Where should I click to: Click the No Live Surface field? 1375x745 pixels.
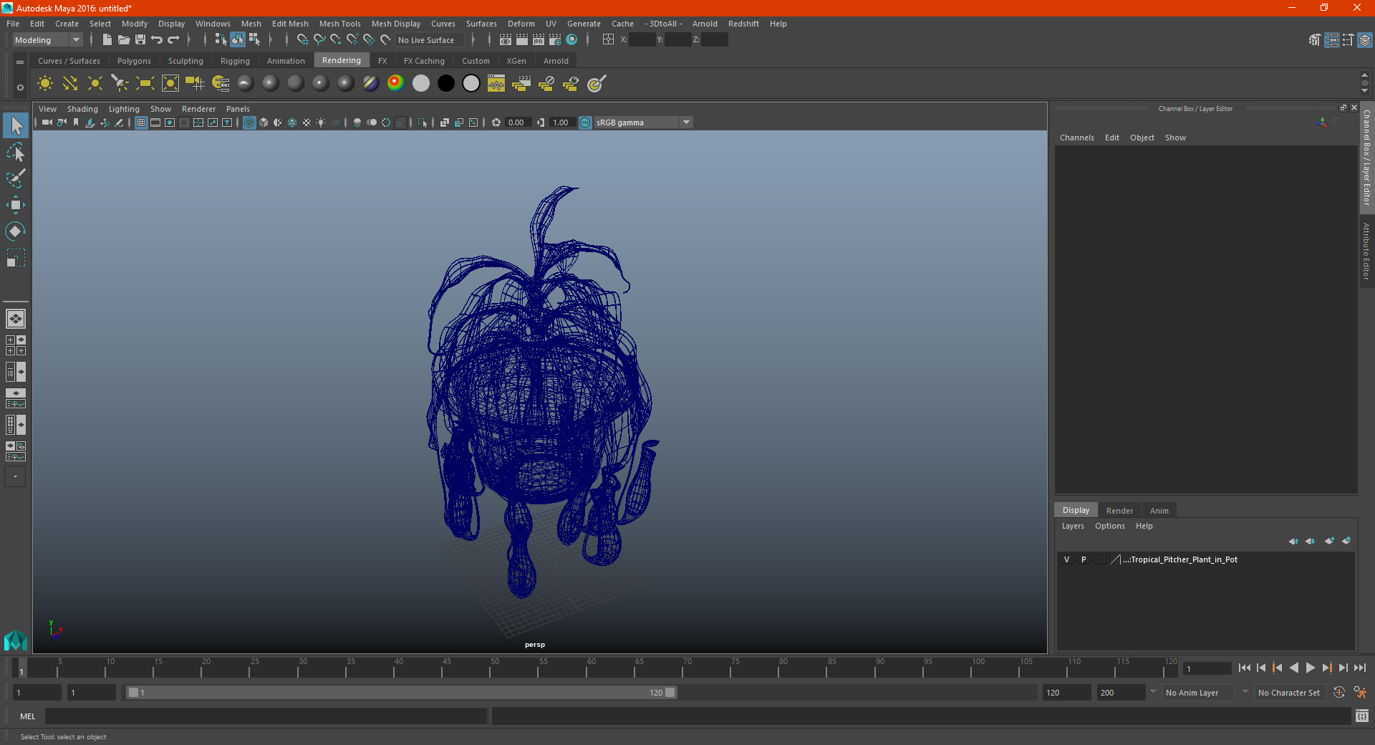430,40
